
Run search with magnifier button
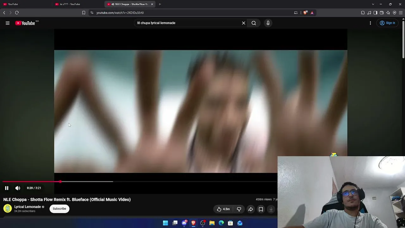254,23
